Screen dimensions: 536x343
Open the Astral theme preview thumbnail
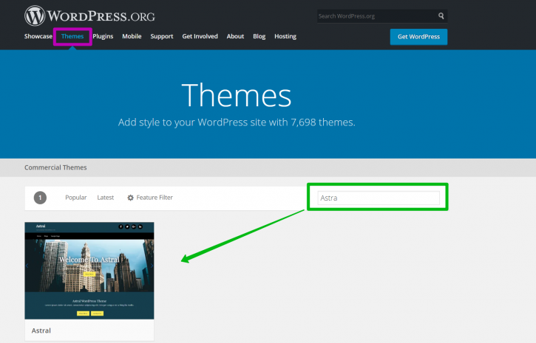(x=89, y=271)
